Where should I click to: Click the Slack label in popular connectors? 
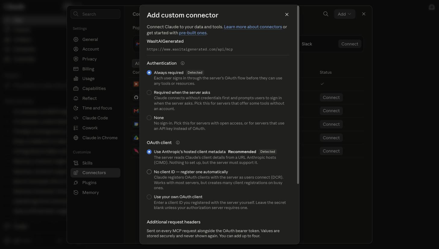tap(307, 44)
